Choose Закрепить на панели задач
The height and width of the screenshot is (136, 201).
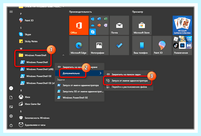pos(128,74)
